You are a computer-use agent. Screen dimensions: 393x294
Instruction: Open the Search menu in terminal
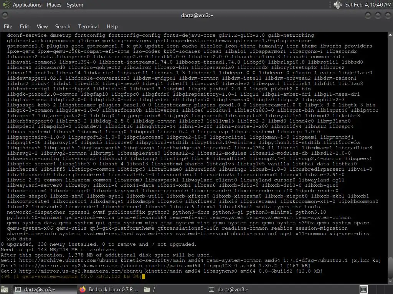click(63, 26)
